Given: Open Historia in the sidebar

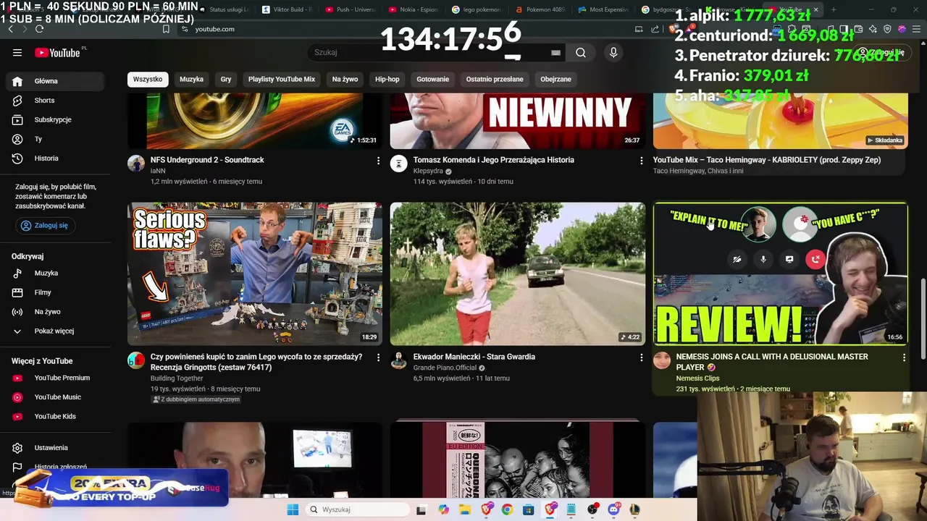Looking at the screenshot, I should pos(57,158).
